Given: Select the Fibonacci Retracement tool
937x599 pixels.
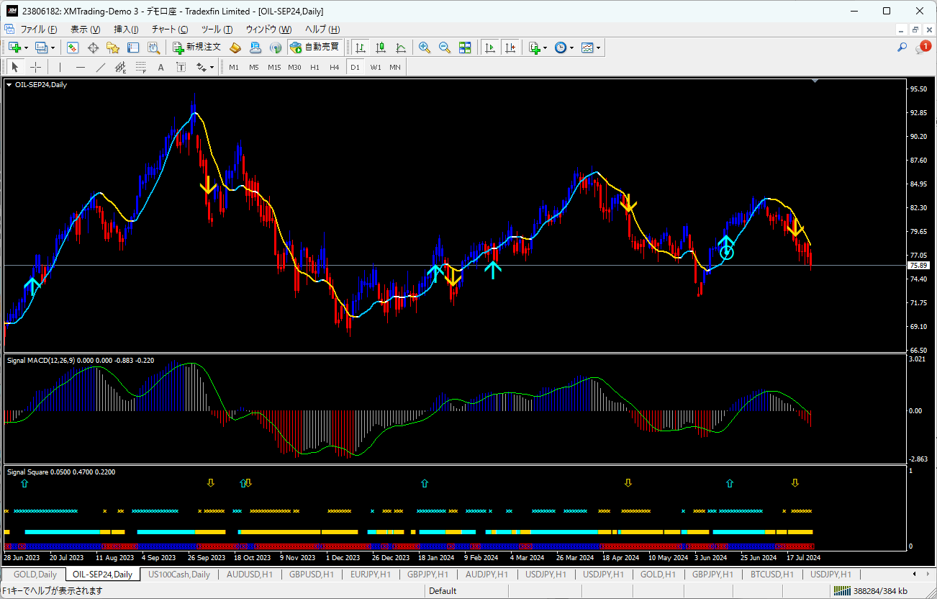Looking at the screenshot, I should (140, 67).
